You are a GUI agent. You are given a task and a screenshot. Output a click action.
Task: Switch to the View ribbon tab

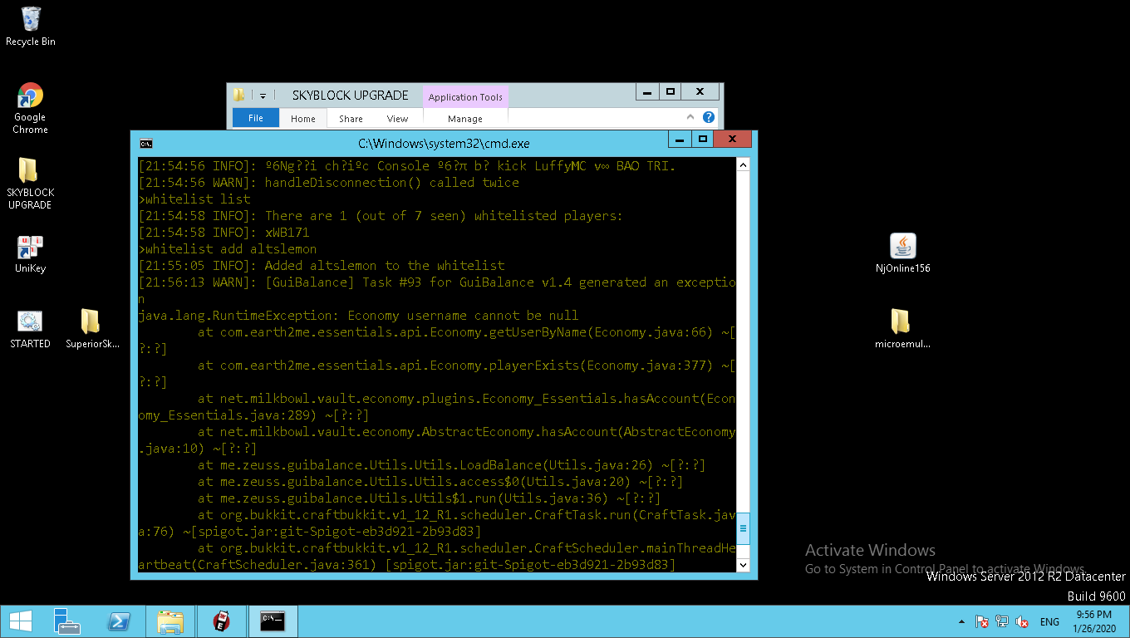tap(398, 119)
